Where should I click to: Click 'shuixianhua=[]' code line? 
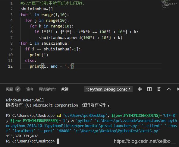tap(37, 9)
